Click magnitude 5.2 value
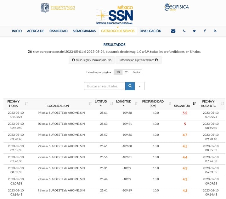226x199 pixels. click(185, 113)
